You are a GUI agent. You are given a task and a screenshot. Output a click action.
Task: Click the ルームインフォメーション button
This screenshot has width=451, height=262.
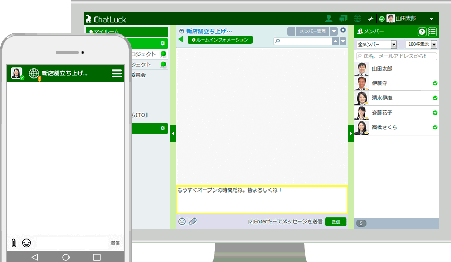pyautogui.click(x=220, y=40)
